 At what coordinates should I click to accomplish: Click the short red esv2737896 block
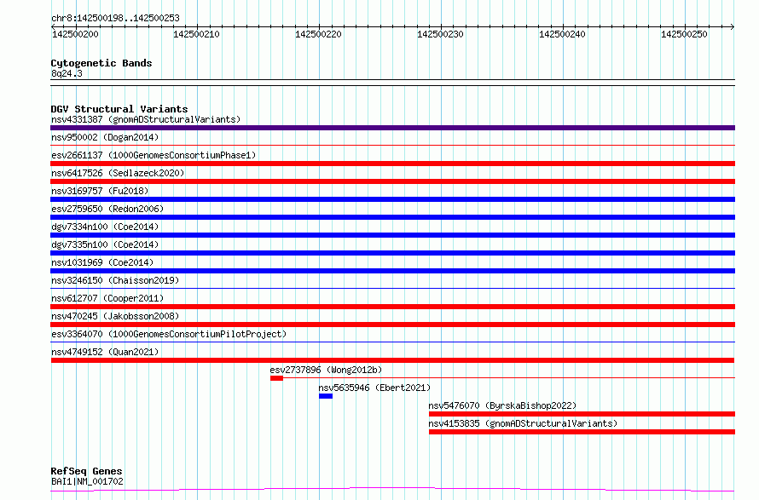tap(276, 379)
